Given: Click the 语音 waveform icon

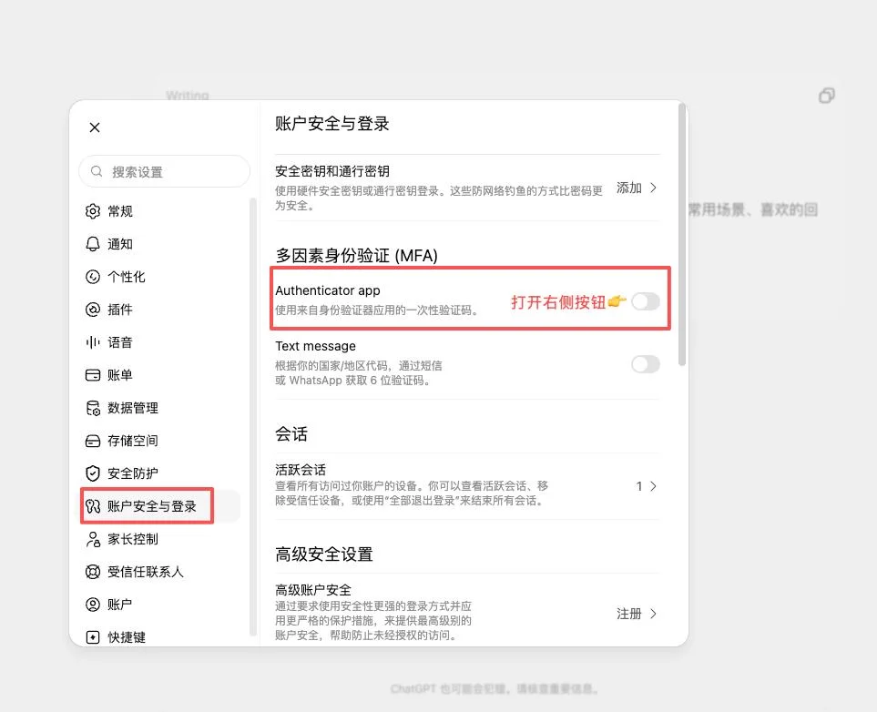Looking at the screenshot, I should (x=93, y=342).
